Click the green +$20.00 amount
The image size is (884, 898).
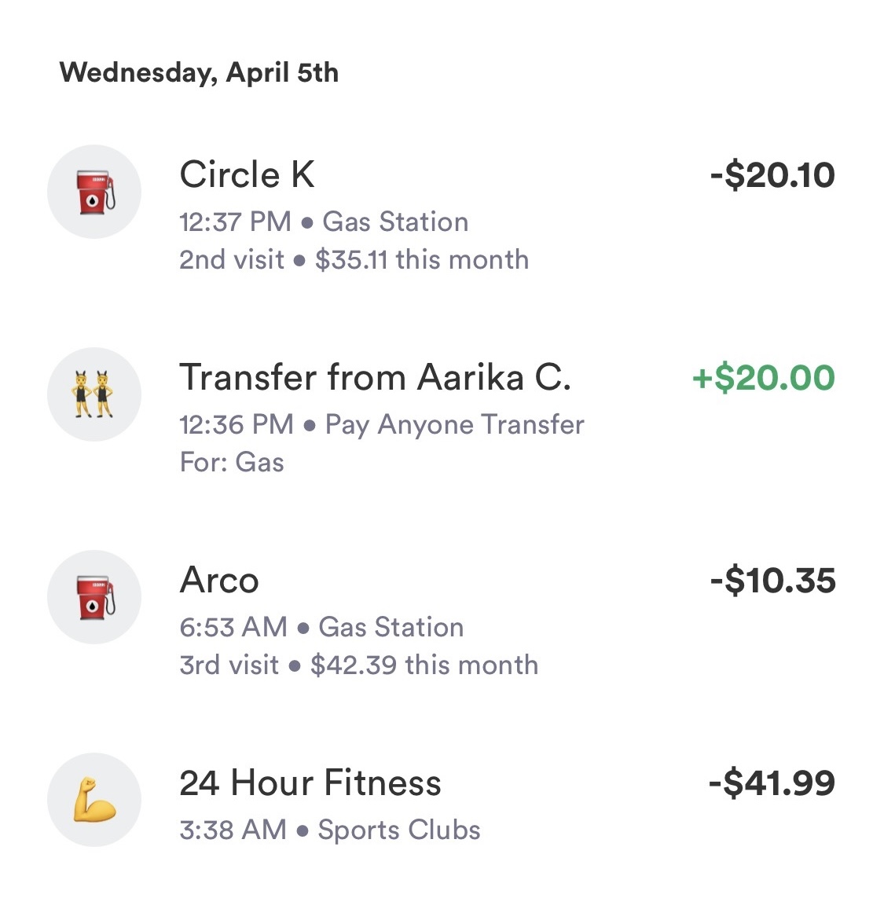(763, 378)
